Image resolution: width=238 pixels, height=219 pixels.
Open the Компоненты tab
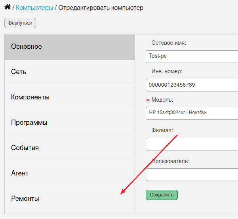pos(70,98)
